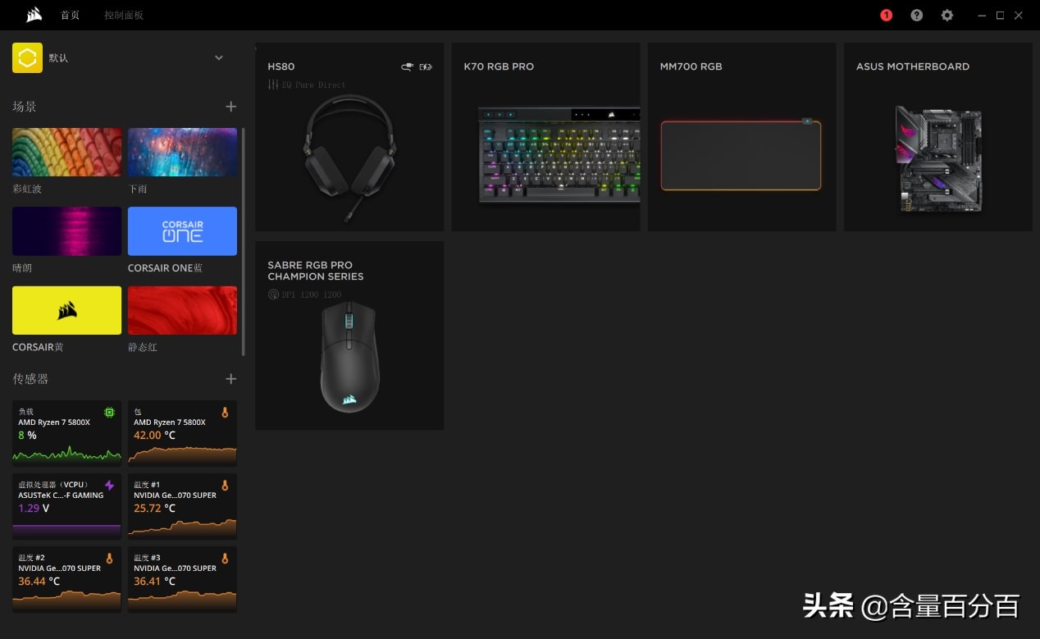Click the 'DPI 1200 1200' text
The image size is (1040, 639).
pyautogui.click(x=312, y=294)
